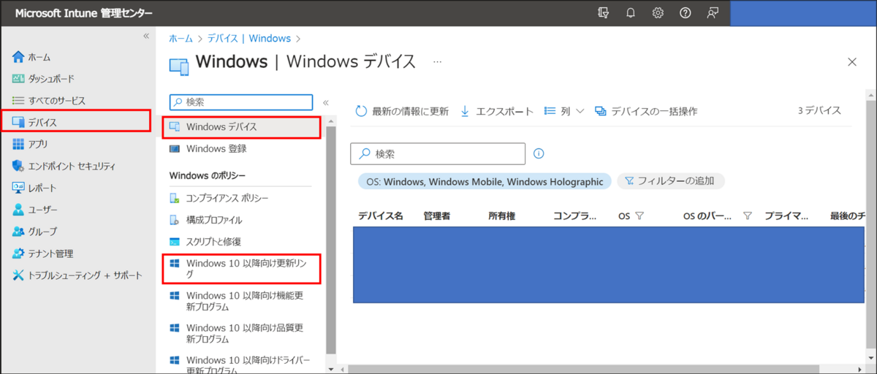The height and width of the screenshot is (374, 877).
Task: Close the Windows blade with X
Action: (x=851, y=62)
